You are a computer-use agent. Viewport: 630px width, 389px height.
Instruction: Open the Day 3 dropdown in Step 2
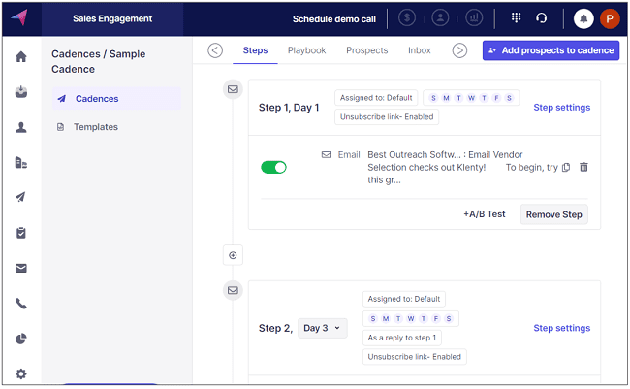323,328
